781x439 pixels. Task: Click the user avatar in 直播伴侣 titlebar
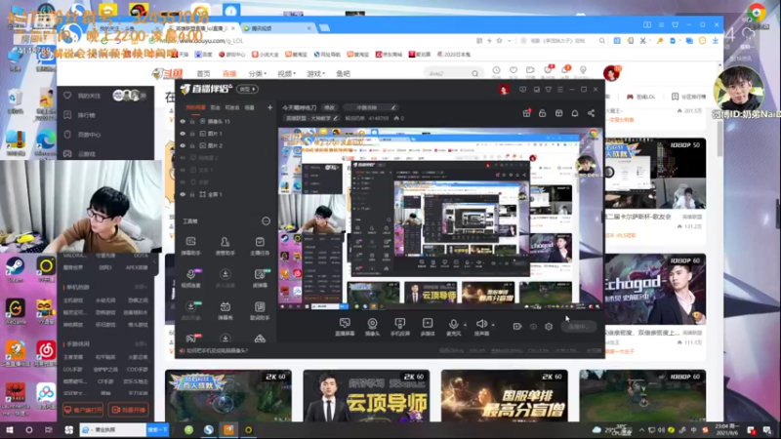coord(504,90)
